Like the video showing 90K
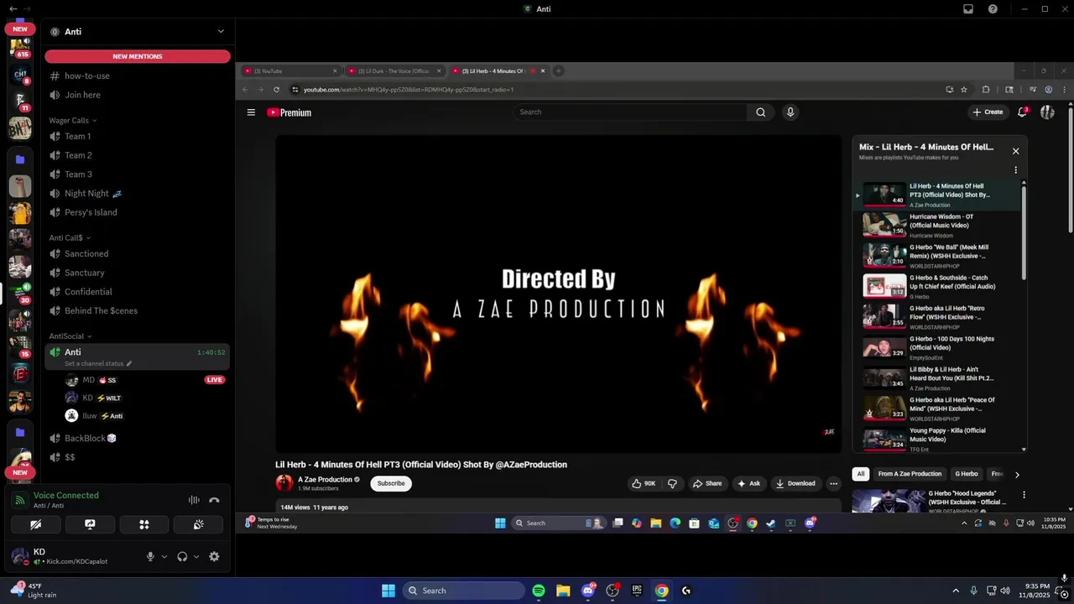The height and width of the screenshot is (604, 1074). (644, 483)
